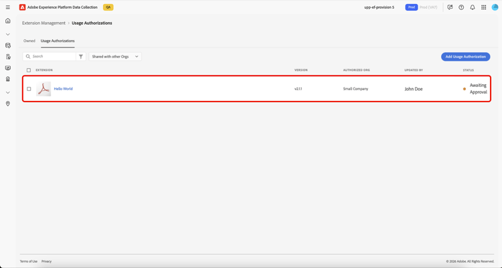Open the hamburger navigation menu

point(7,7)
